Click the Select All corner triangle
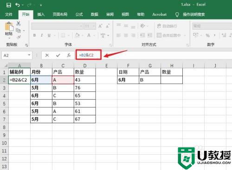This screenshot has height=170, width=232. 6,66
